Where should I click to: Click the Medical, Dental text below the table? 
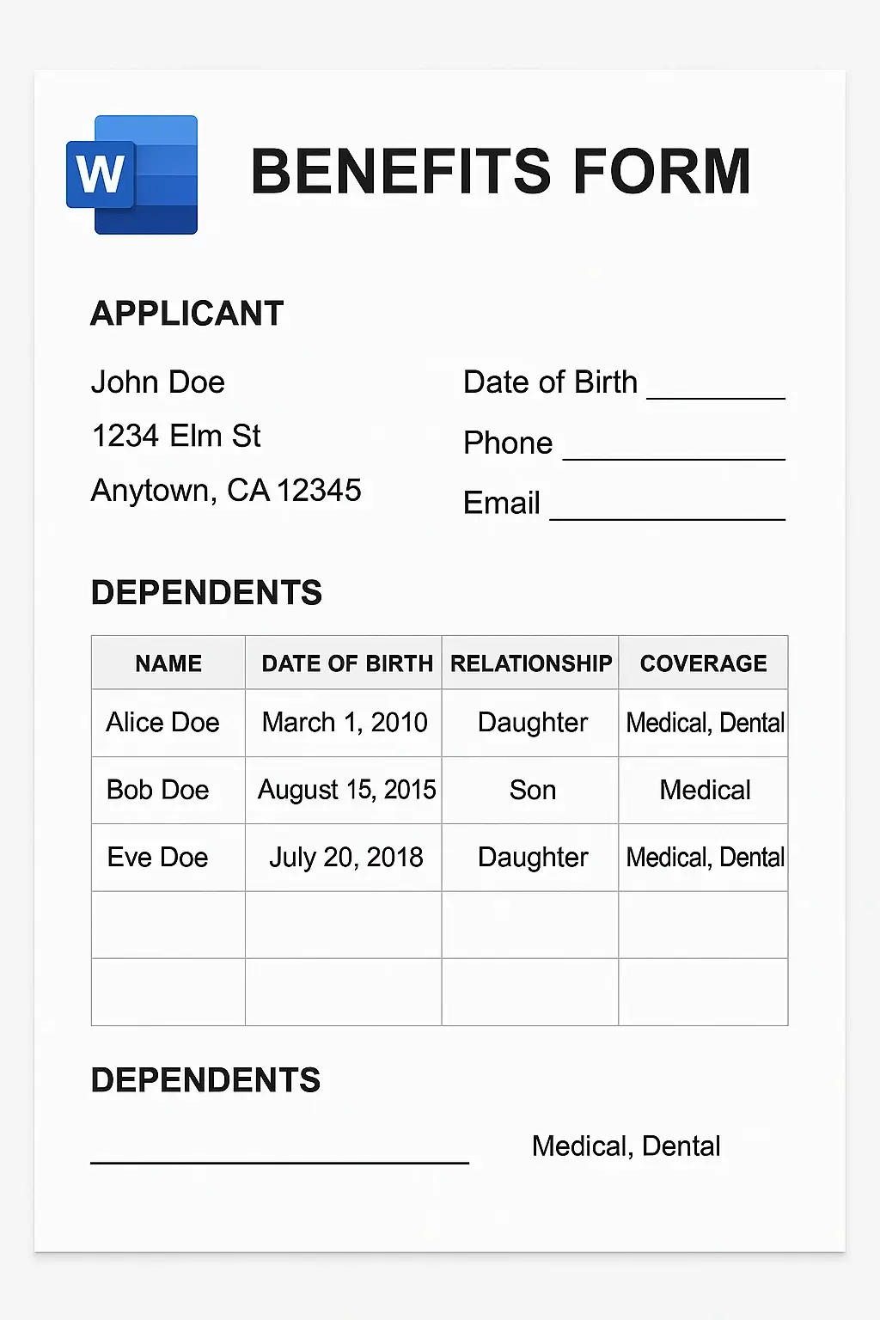[626, 1146]
